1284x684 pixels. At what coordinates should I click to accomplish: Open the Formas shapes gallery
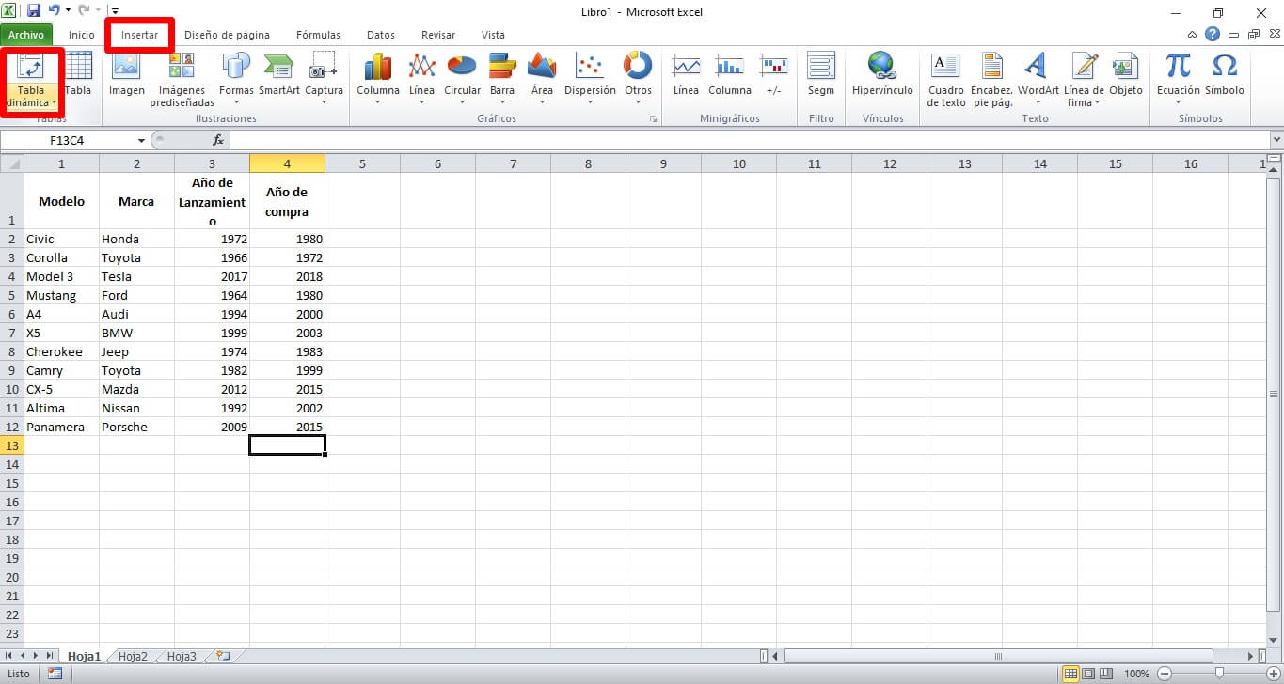pos(236,80)
